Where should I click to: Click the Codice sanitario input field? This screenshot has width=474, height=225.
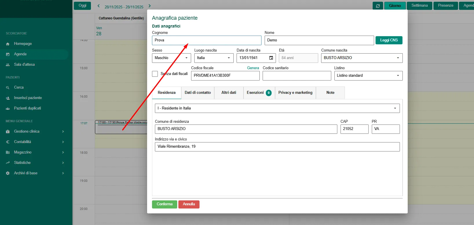point(297,76)
